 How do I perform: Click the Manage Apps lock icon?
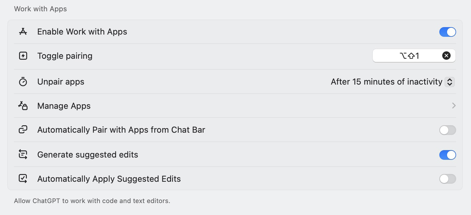click(x=23, y=106)
